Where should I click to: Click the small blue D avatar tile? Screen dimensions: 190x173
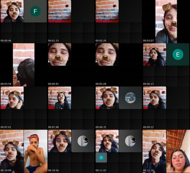(x=101, y=158)
